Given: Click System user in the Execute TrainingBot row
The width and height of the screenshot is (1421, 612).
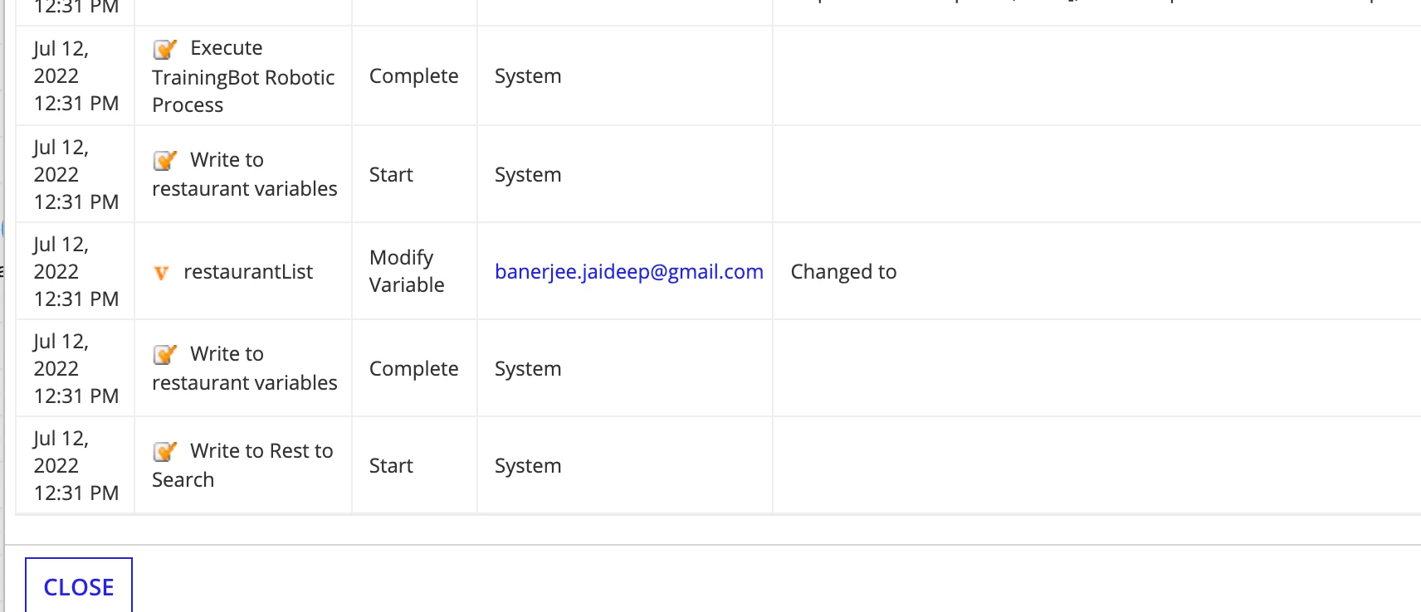Looking at the screenshot, I should pyautogui.click(x=528, y=75).
